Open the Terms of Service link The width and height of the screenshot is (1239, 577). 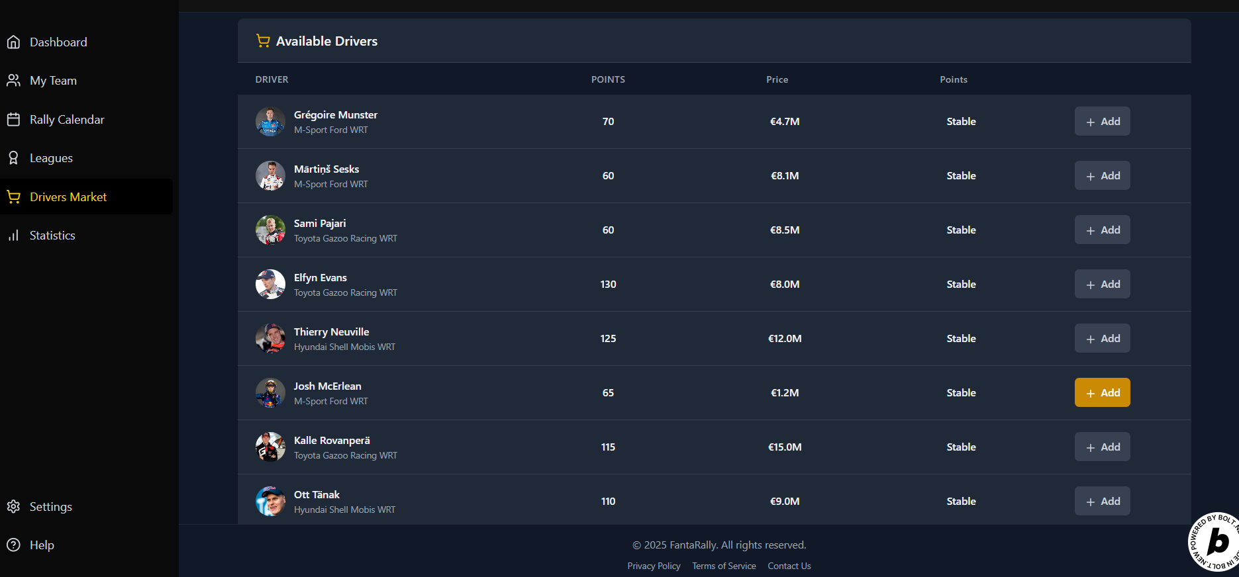(724, 566)
